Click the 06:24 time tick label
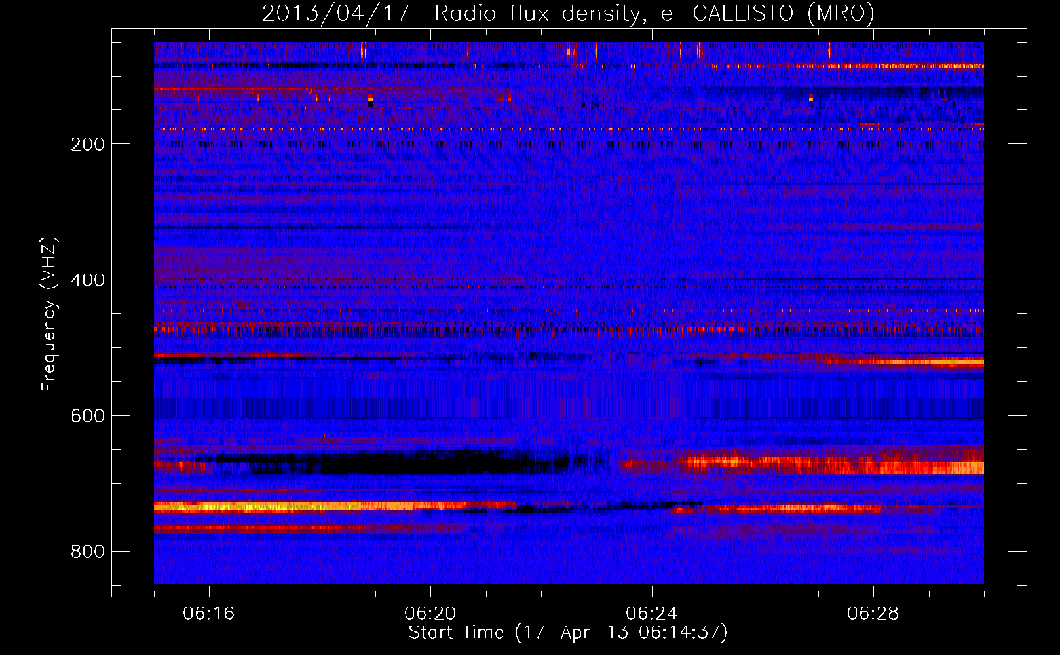The image size is (1060, 655). [x=651, y=614]
